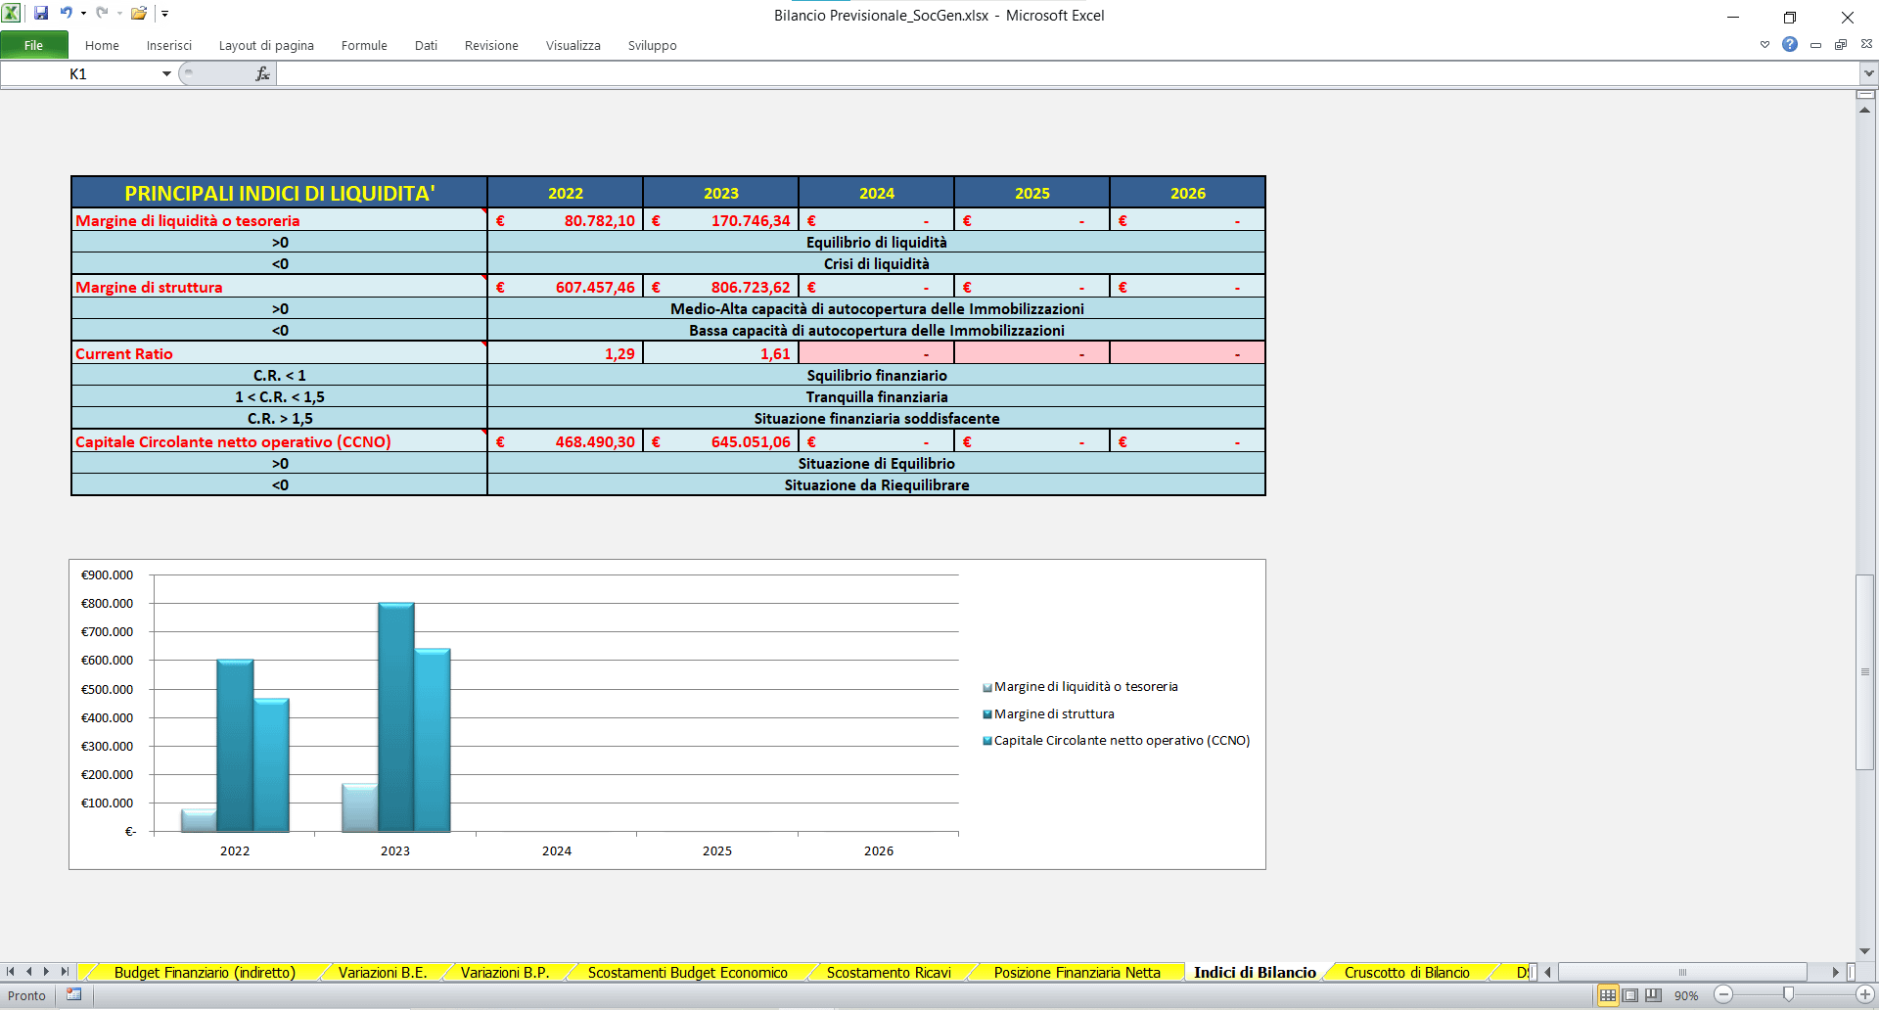Switch to Normal view button

(x=1608, y=995)
